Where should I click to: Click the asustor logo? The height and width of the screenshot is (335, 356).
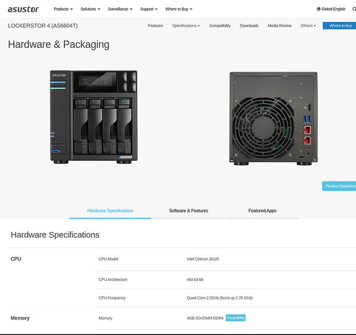(x=23, y=9)
